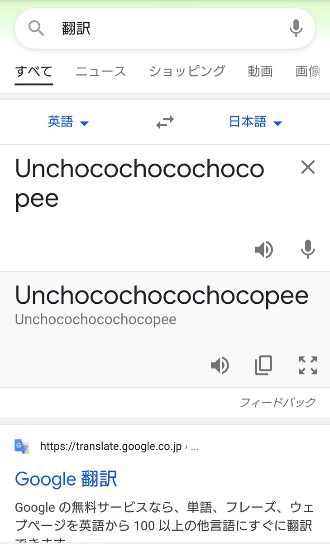The height and width of the screenshot is (544, 330).
Task: Switch to the ニュース tab
Action: [100, 72]
